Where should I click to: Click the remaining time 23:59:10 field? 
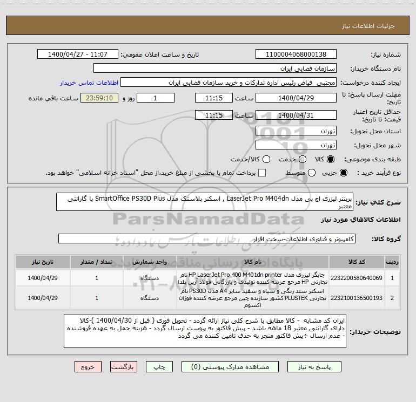point(99,98)
